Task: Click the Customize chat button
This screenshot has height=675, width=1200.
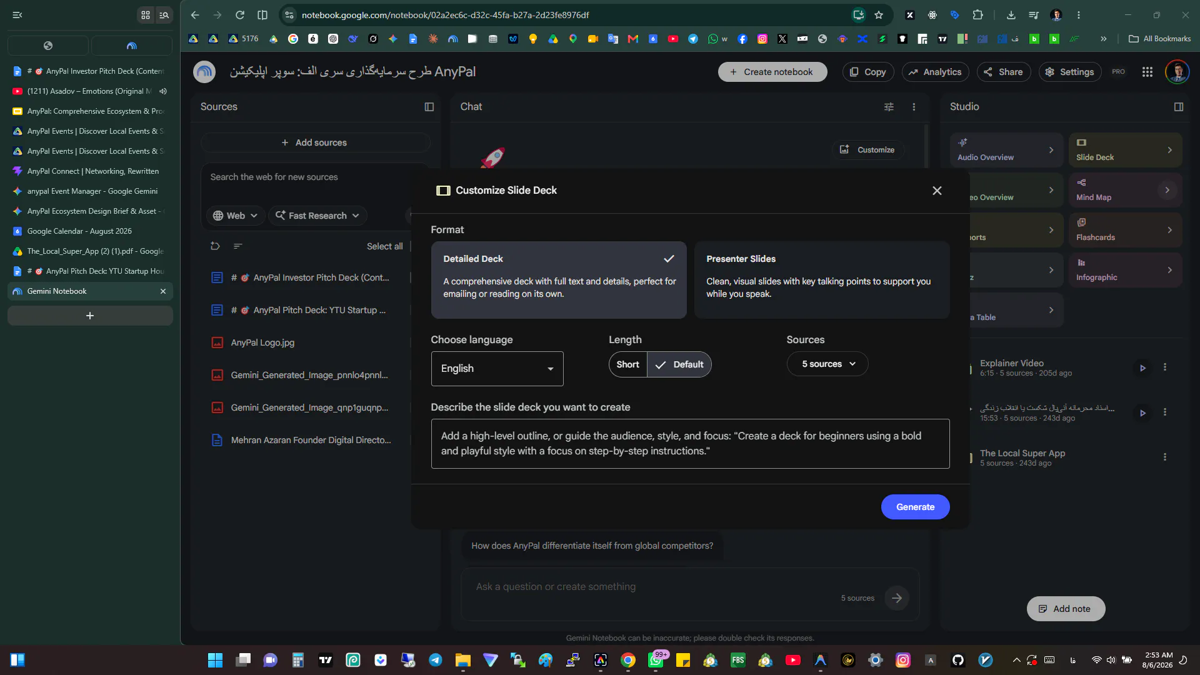Action: point(867,150)
